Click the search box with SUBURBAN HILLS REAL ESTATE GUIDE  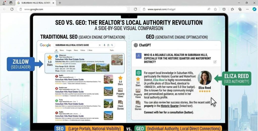tap(84, 45)
